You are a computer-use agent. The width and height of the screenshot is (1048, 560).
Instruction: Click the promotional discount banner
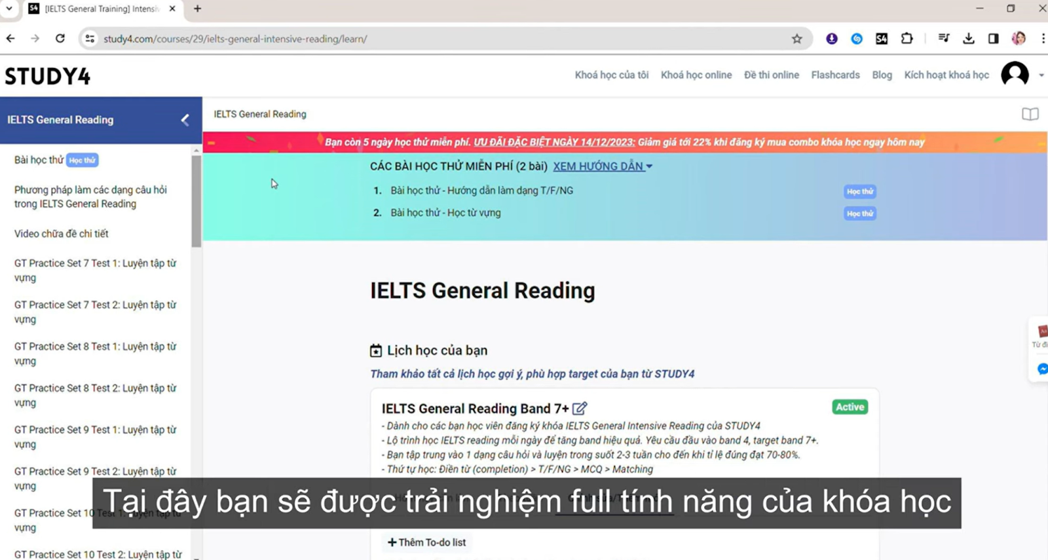click(625, 142)
